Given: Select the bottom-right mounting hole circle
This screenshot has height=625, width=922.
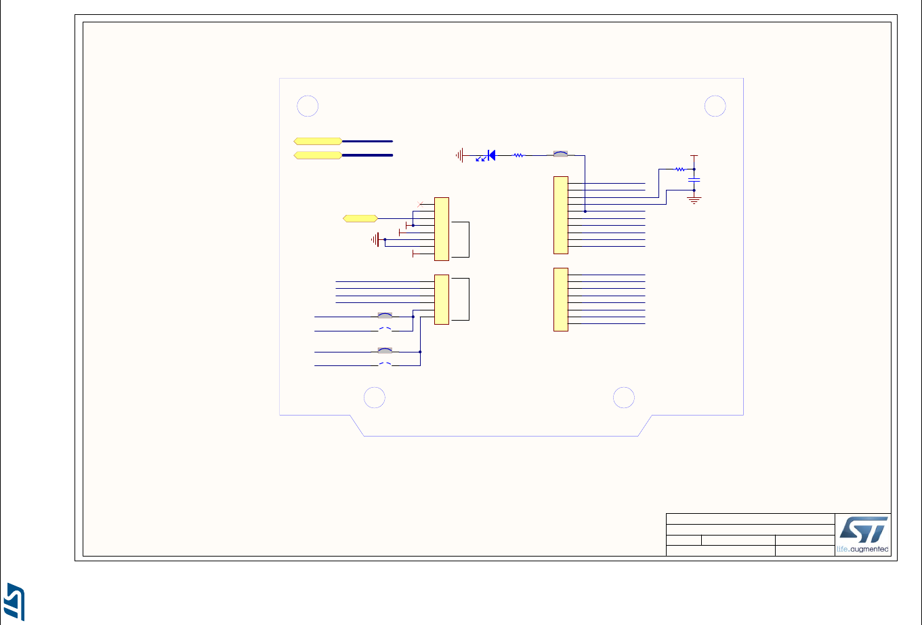Looking at the screenshot, I should 624,398.
